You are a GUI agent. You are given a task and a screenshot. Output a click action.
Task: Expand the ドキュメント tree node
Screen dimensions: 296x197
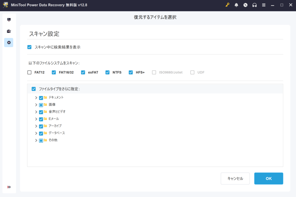pos(36,98)
